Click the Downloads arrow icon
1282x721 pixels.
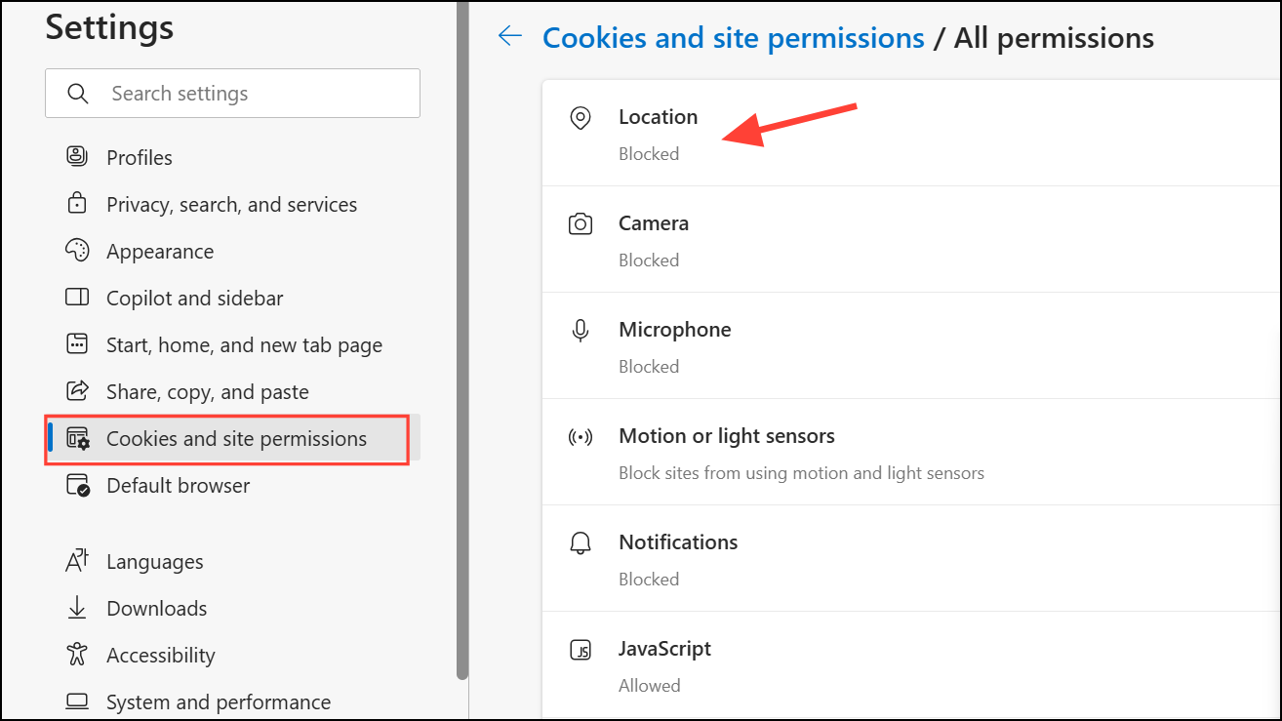77,608
